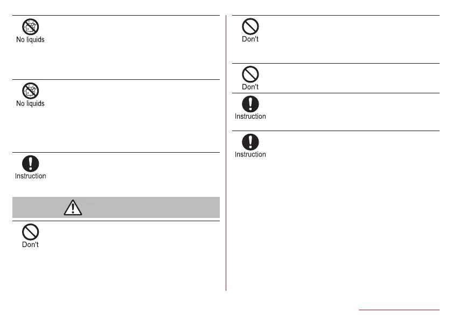Click the "Instruction" label in left column
The width and height of the screenshot is (452, 321).
[x=30, y=176]
